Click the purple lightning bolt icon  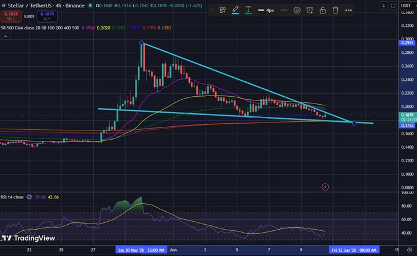tap(325, 187)
